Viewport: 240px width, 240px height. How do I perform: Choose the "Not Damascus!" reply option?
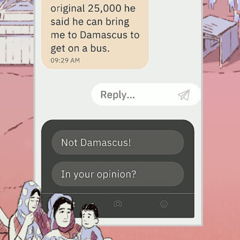tap(118, 142)
